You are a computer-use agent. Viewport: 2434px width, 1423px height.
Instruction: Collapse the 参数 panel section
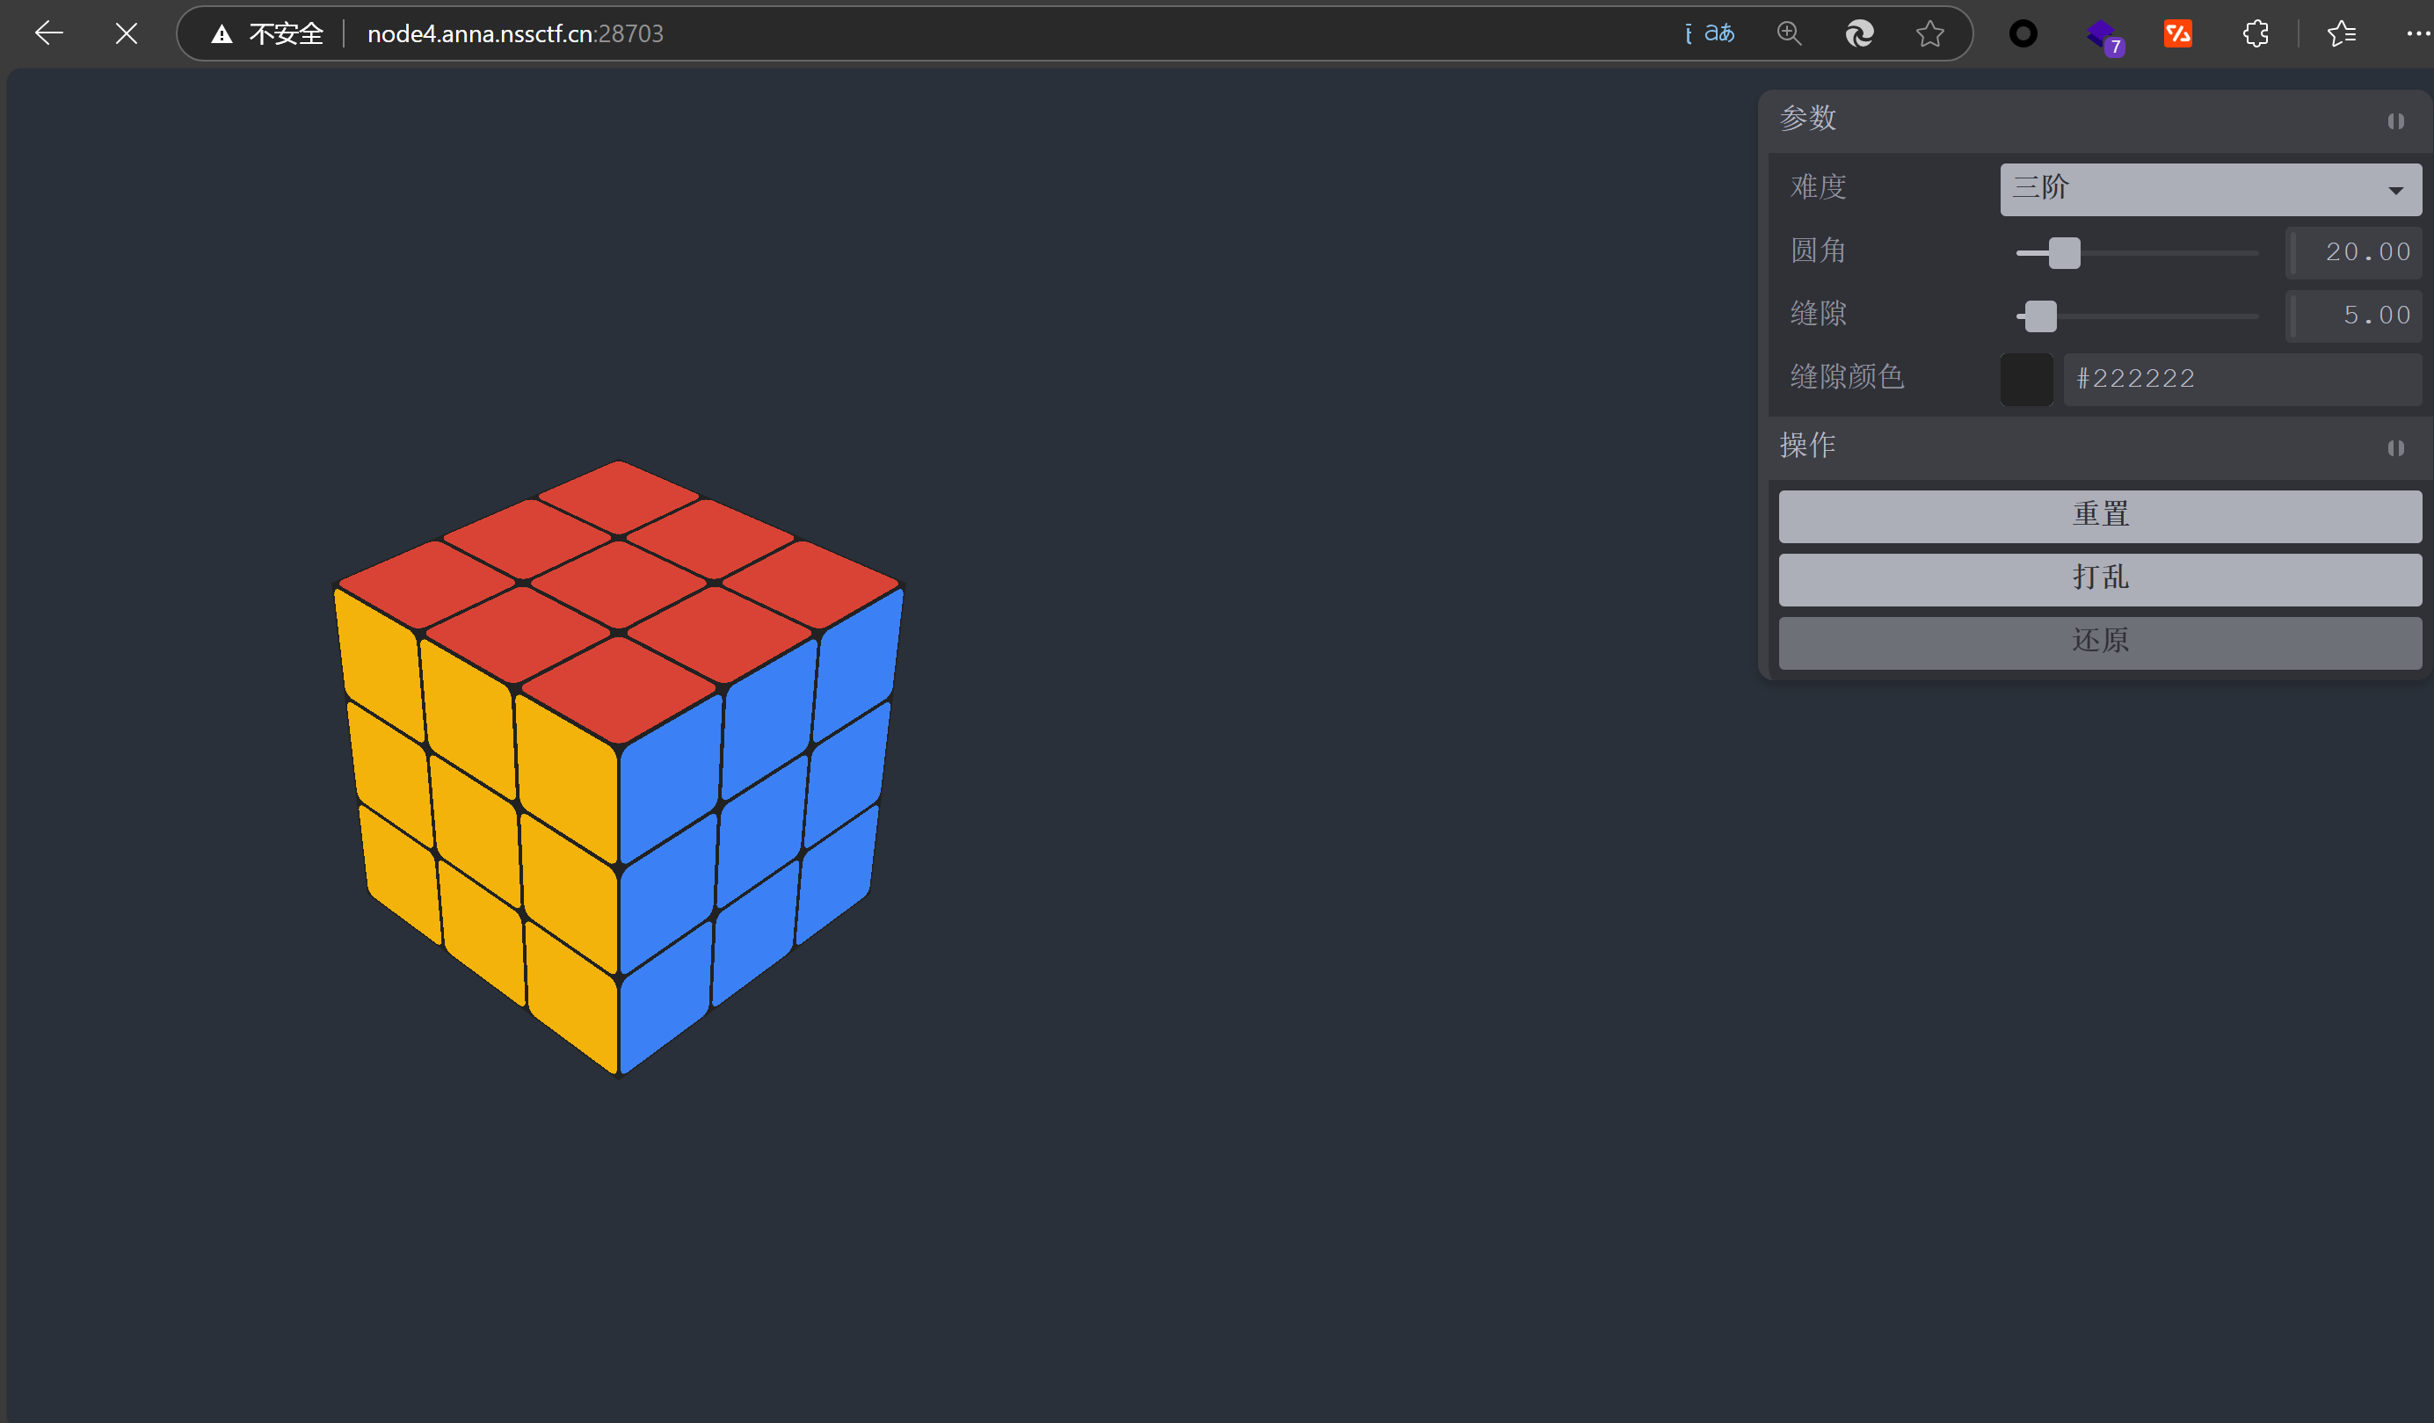(2395, 120)
